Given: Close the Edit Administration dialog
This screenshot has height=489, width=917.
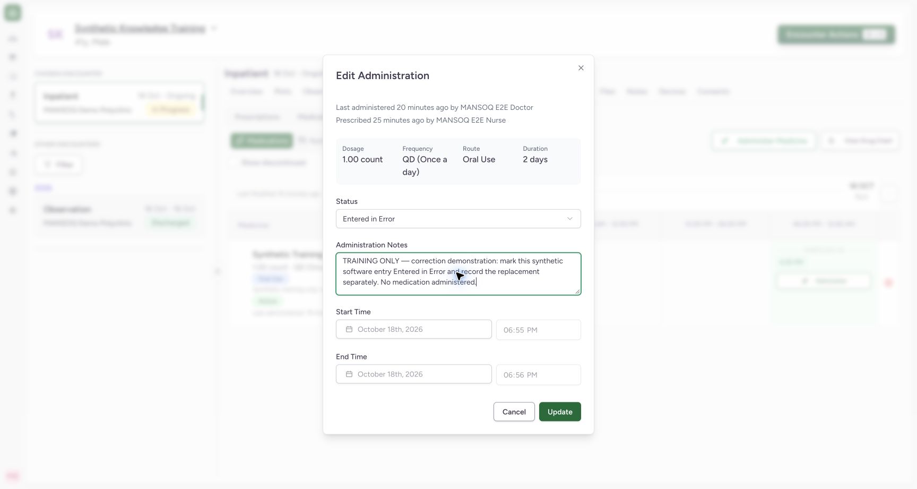Looking at the screenshot, I should [x=581, y=68].
